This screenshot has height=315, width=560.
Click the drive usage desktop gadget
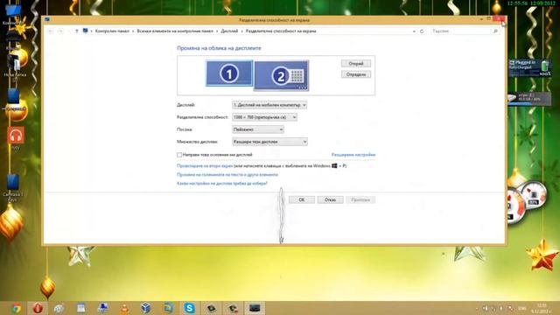(529, 99)
